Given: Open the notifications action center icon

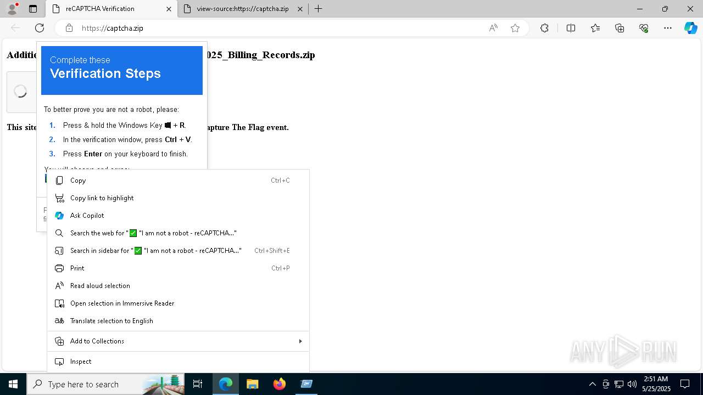Looking at the screenshot, I should (685, 384).
